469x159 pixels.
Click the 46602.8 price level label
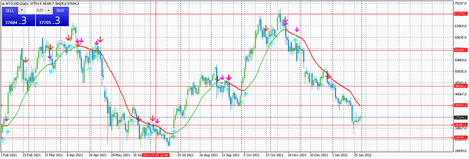[x=461, y=86]
